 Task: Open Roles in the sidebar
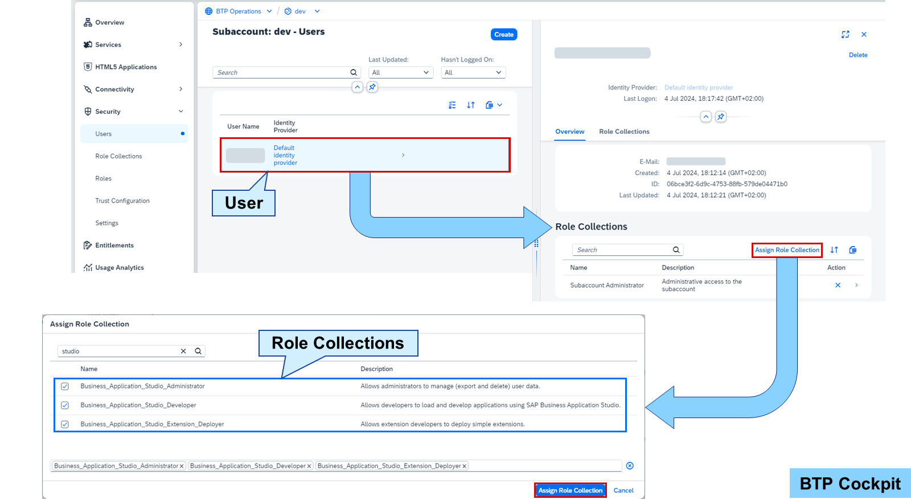104,178
